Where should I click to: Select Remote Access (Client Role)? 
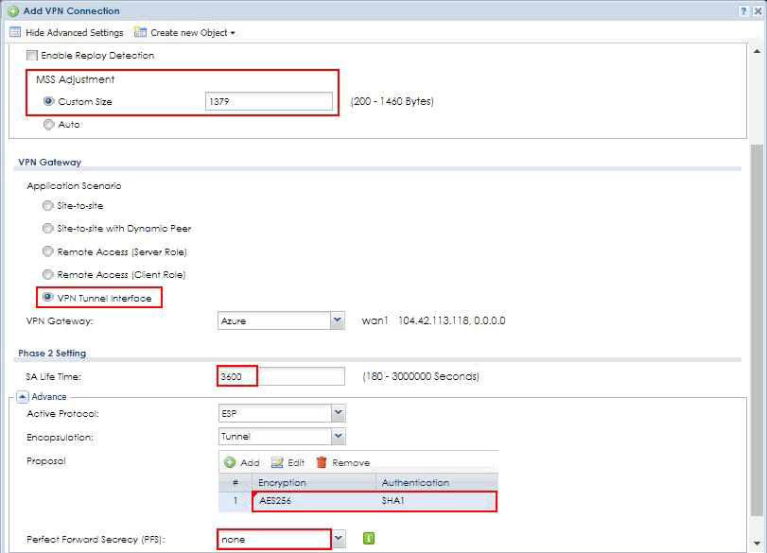(x=47, y=274)
